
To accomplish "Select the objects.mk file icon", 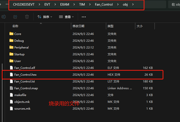I will tap(11, 102).
